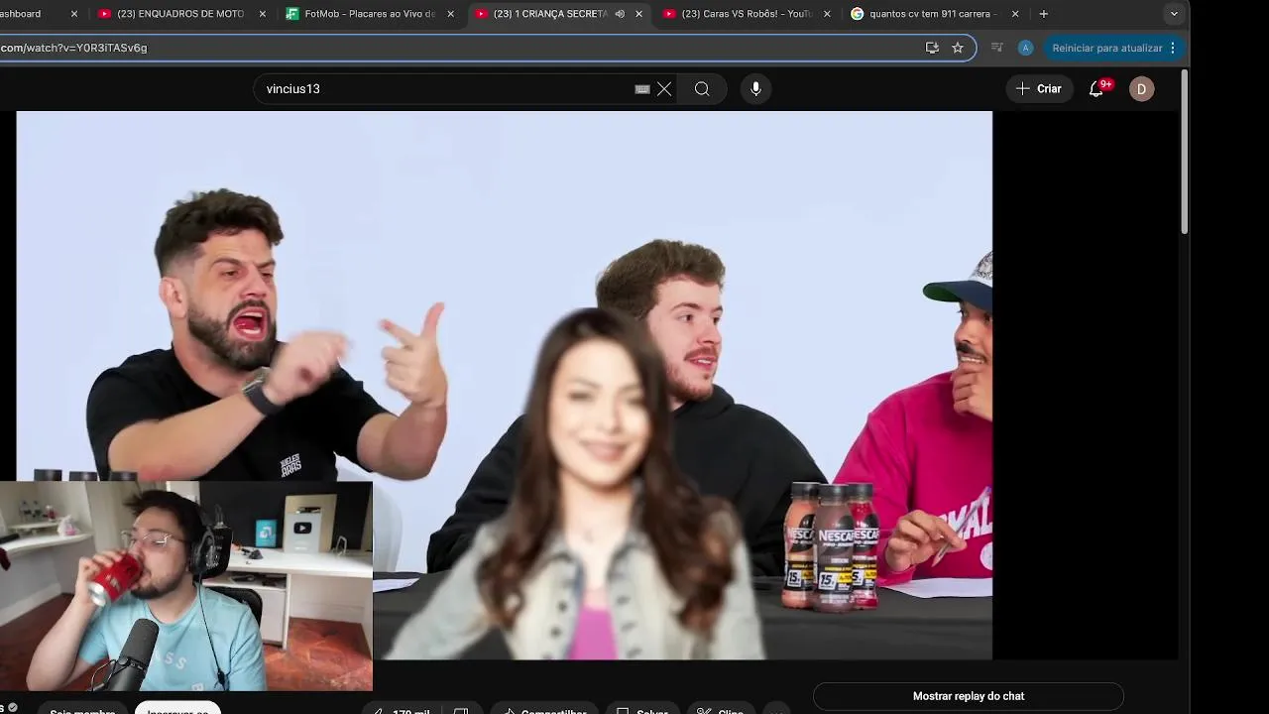Close the Caras VS Robôs tab

coord(827,14)
